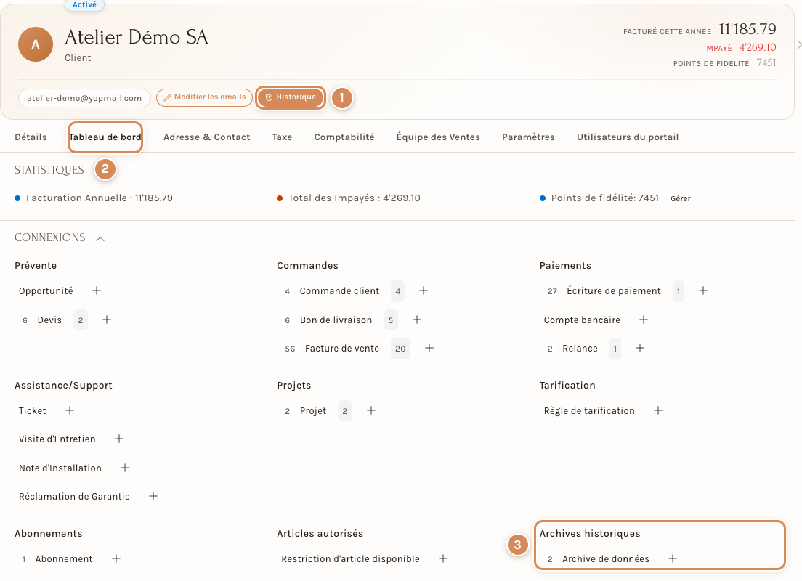Click the Facture de vente badge showing 20
The height and width of the screenshot is (581, 802).
tap(400, 349)
